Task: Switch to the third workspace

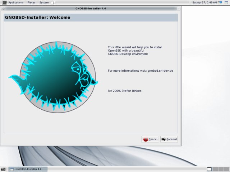Action: (221, 169)
